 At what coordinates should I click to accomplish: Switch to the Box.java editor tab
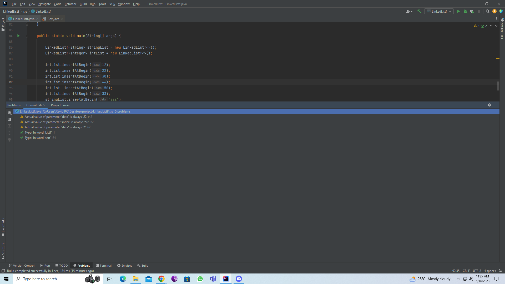53,19
